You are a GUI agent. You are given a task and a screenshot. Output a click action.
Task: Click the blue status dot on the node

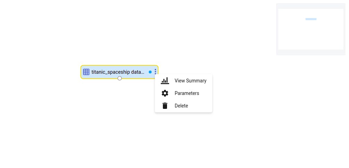point(150,72)
